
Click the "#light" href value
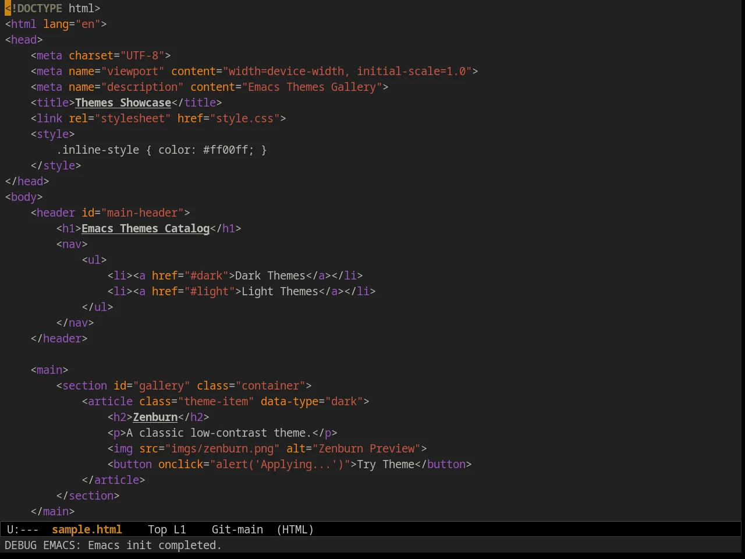(210, 291)
